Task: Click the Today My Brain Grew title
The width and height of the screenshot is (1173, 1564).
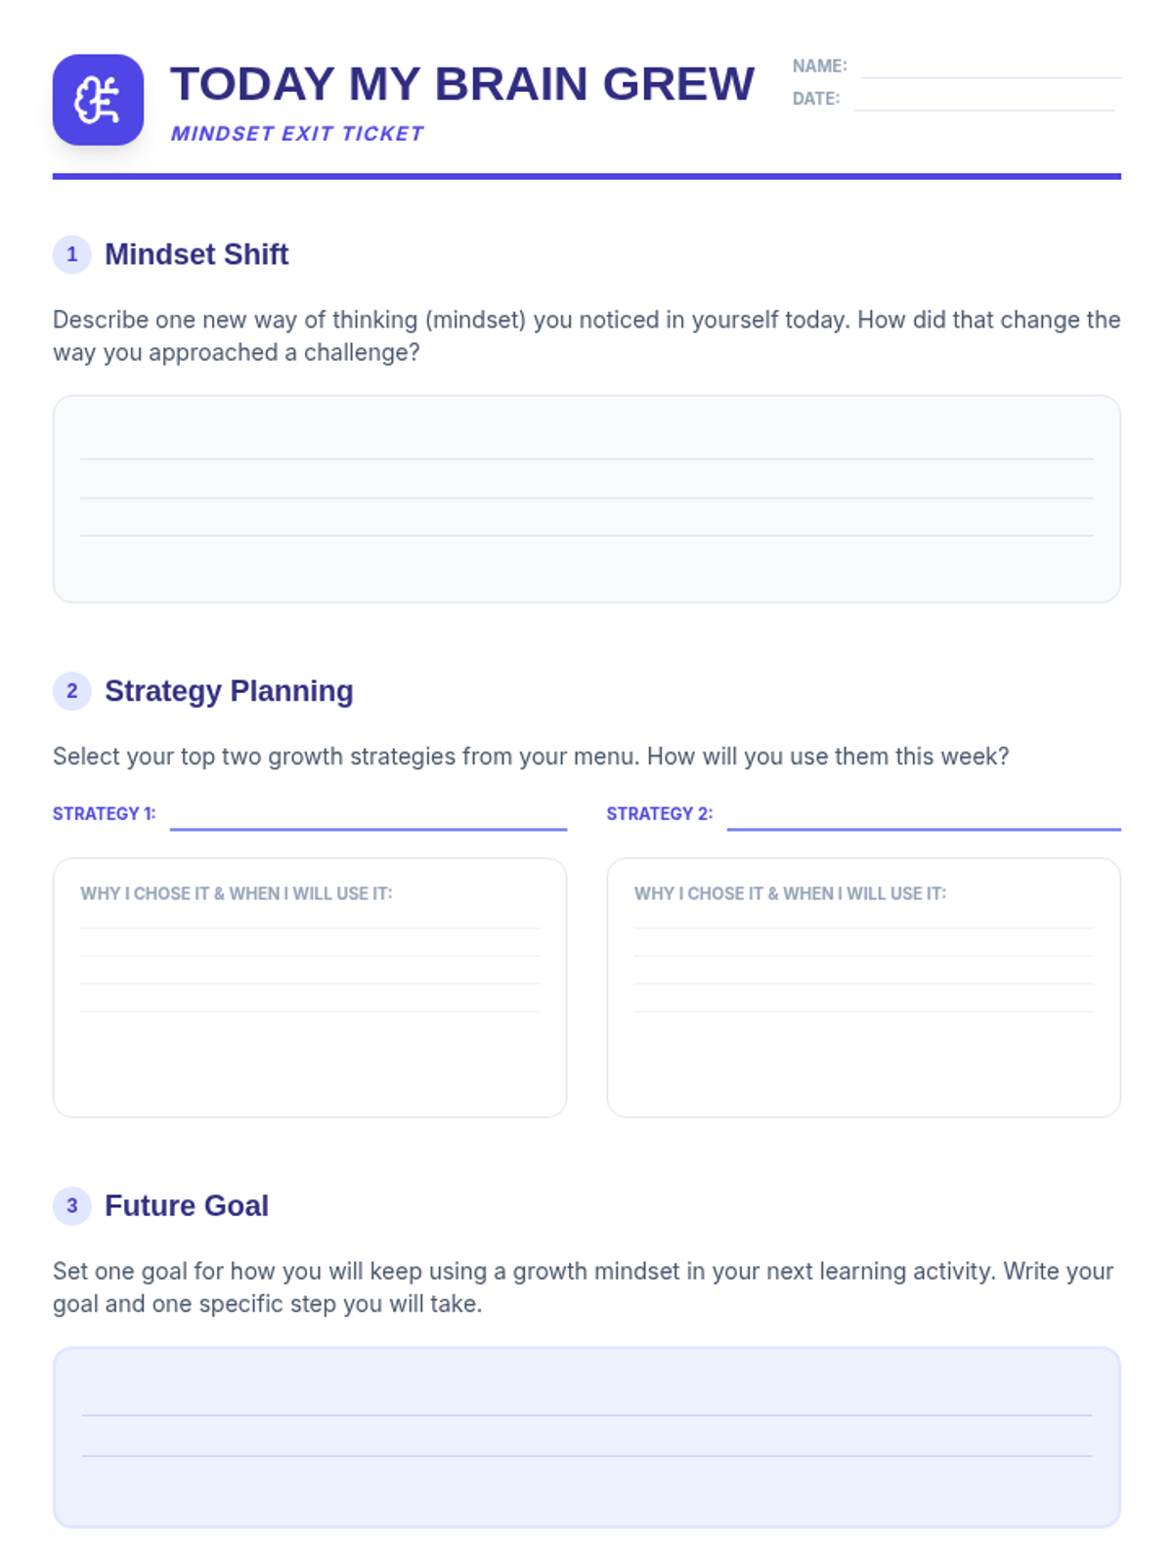Action: [462, 84]
